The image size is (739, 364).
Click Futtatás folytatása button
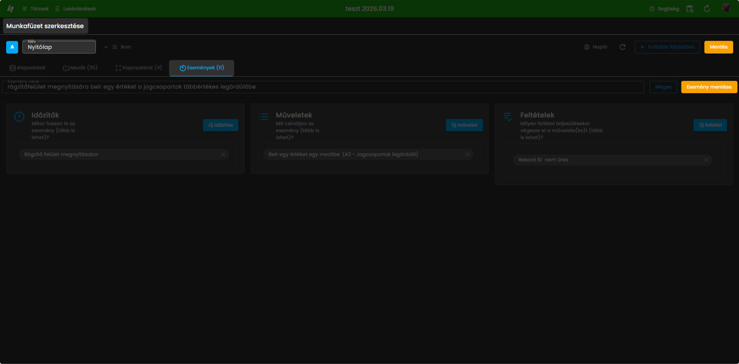pyautogui.click(x=667, y=47)
